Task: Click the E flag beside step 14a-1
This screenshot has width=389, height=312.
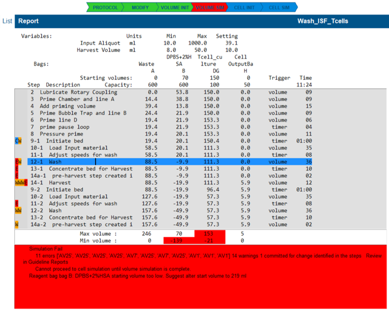Action: point(17,176)
